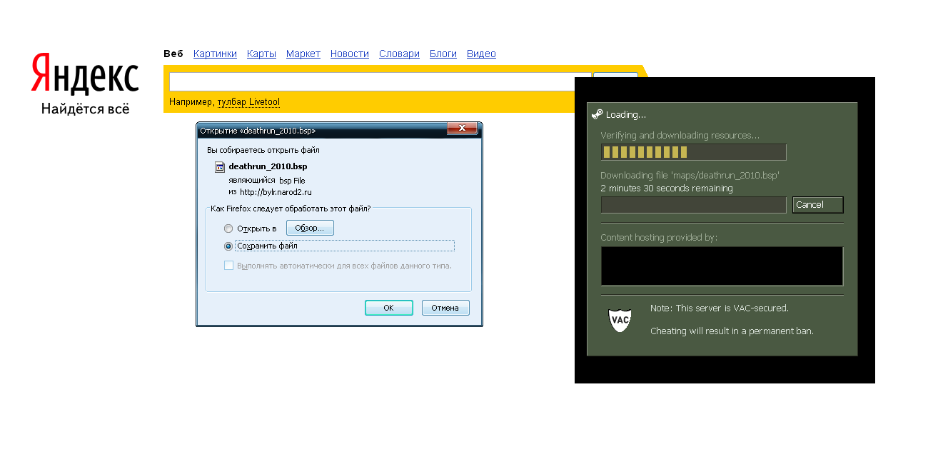Screen dimensions: 943x467
Task: Open the 'Новости' link
Action: 350,54
